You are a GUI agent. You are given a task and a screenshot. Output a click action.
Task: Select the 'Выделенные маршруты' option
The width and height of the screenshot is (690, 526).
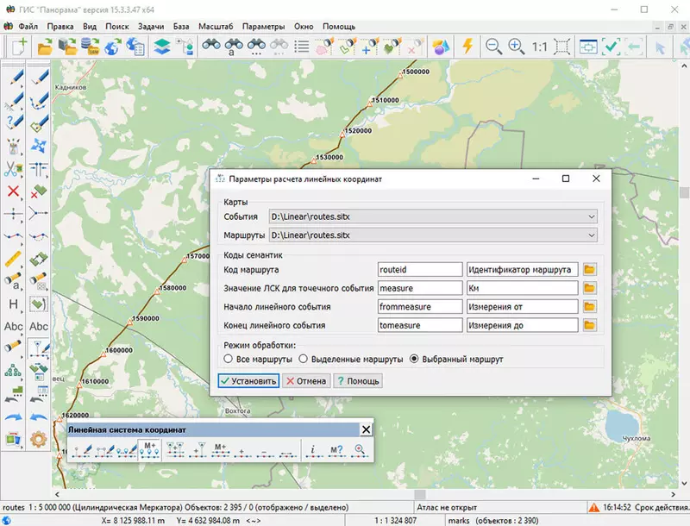coord(304,359)
